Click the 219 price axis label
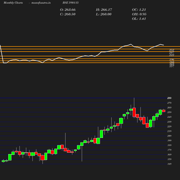The width and height of the screenshot is (180, 180). 169,131
